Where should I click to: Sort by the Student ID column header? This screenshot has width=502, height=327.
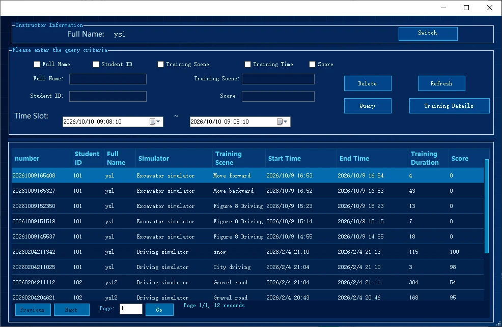(x=88, y=158)
